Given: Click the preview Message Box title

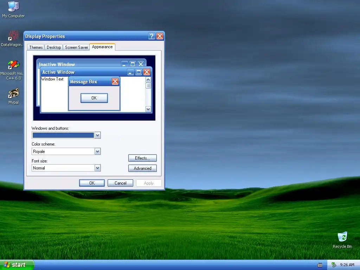Looking at the screenshot, I should [84, 82].
